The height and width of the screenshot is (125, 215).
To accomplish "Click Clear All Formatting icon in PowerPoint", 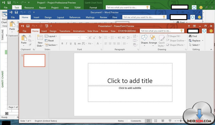I will [100, 37].
